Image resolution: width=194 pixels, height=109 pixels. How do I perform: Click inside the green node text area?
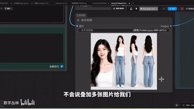pos(32,48)
